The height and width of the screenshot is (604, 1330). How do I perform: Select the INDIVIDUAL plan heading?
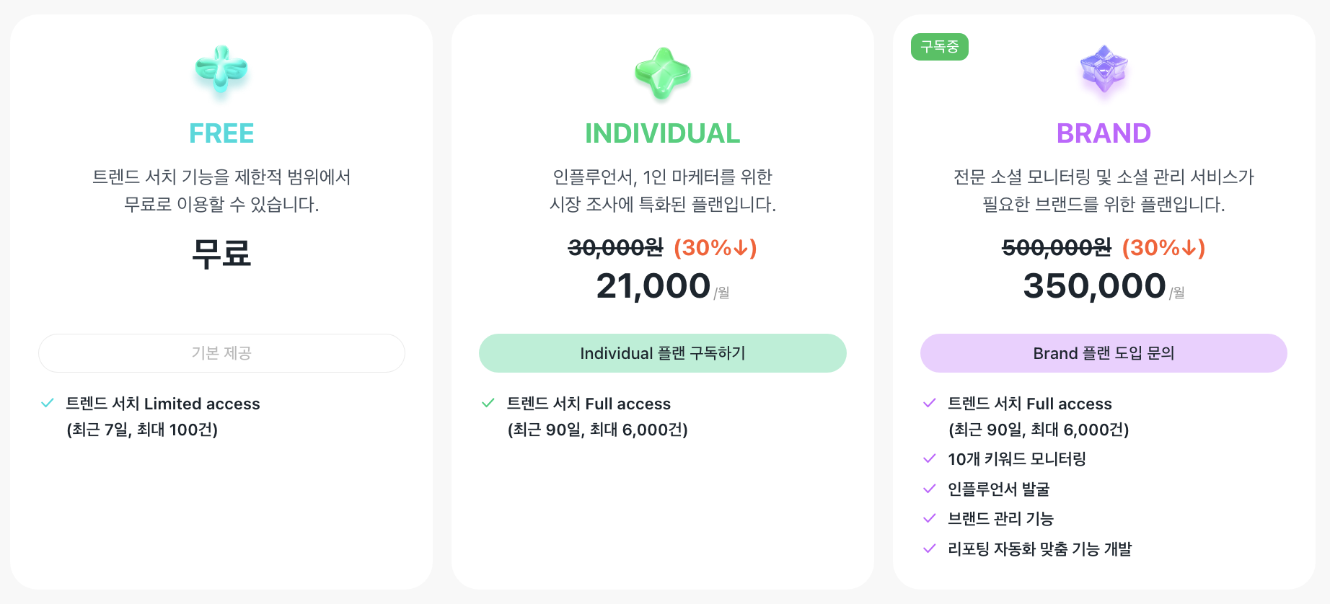coord(662,133)
